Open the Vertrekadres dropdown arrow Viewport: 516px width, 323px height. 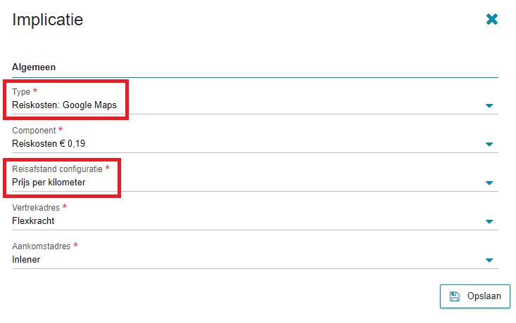pos(489,222)
